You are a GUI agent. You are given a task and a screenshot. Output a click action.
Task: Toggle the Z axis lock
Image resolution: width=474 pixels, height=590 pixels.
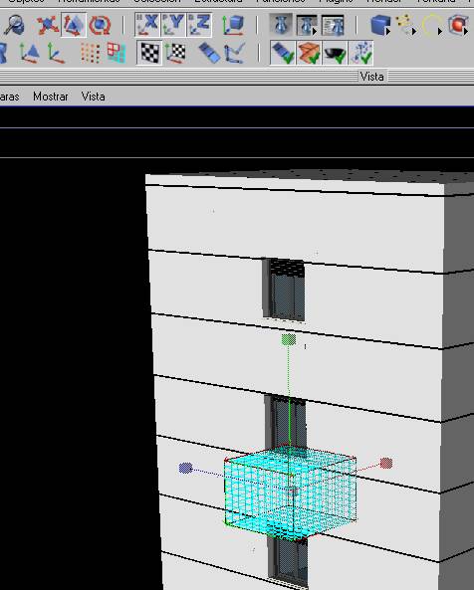pyautogui.click(x=199, y=25)
